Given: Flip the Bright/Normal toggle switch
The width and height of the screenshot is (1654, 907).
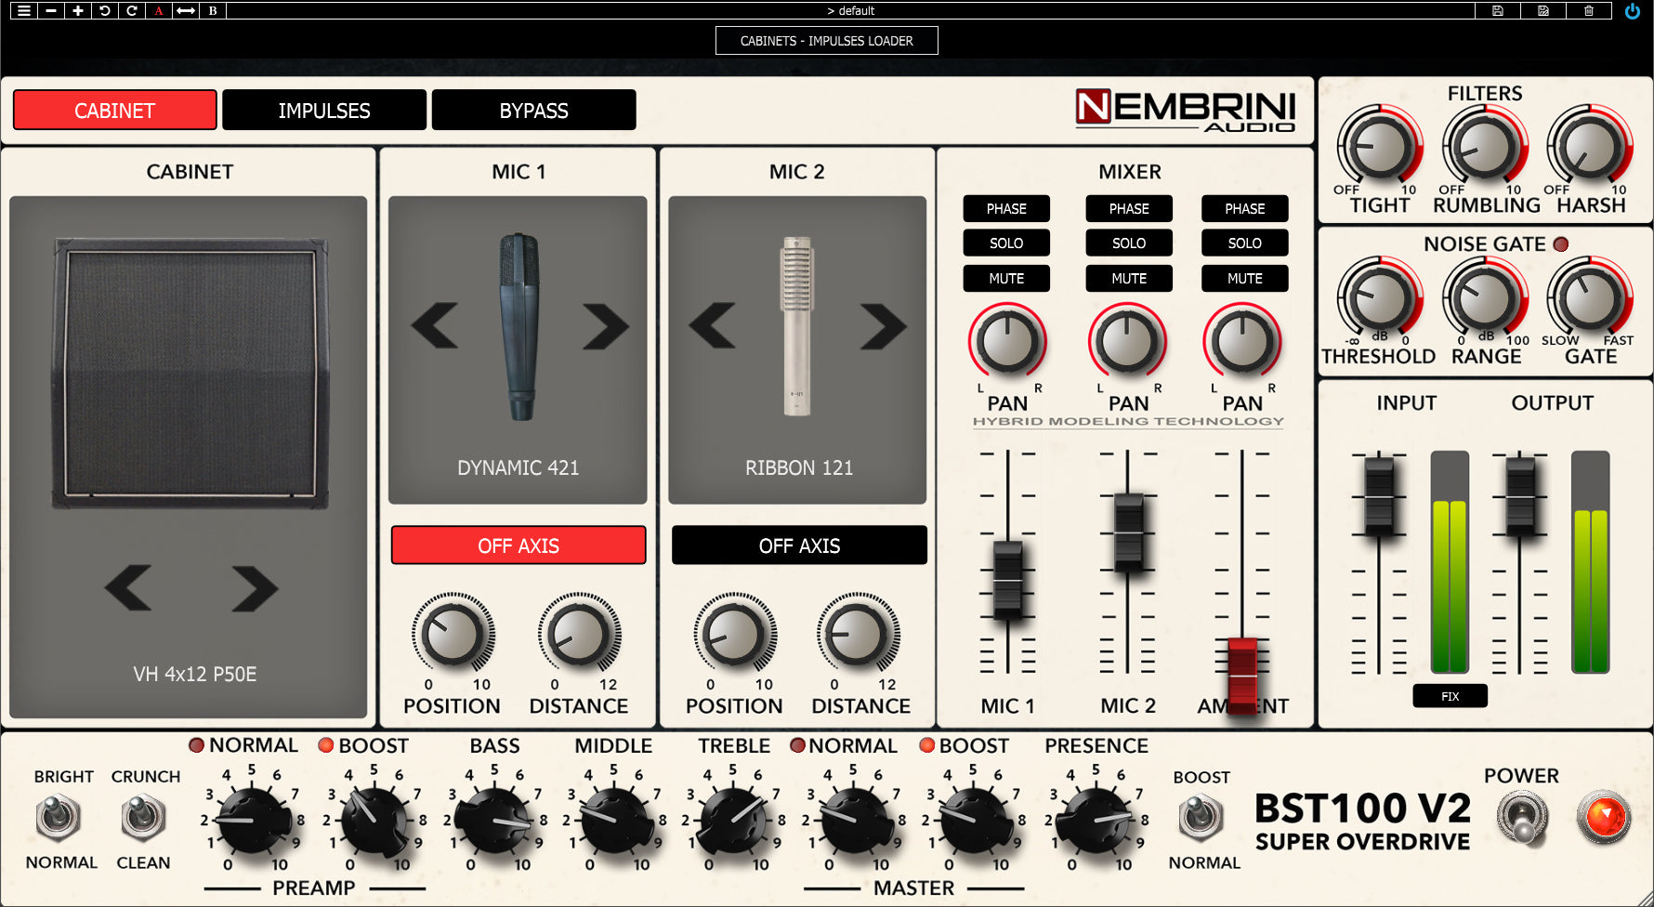Looking at the screenshot, I should point(59,818).
